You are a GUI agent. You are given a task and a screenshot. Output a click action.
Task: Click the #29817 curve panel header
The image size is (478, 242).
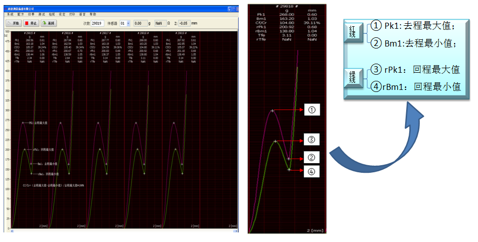click(105, 32)
